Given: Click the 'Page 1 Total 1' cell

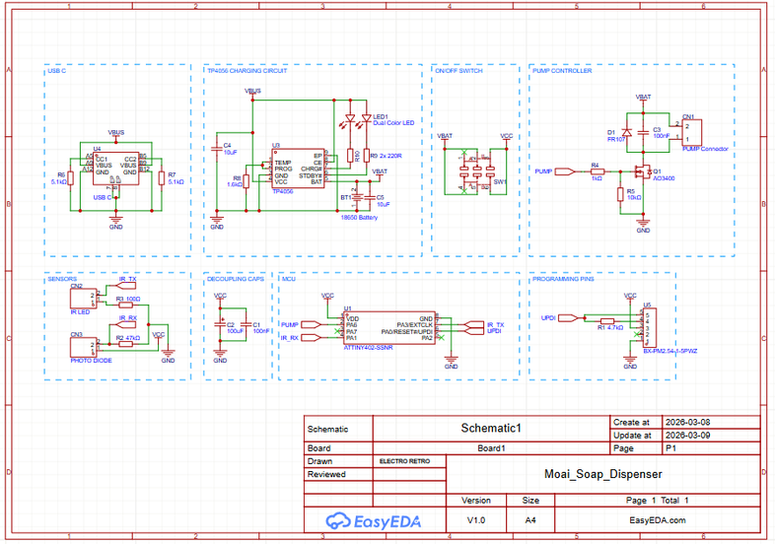Looking at the screenshot, I should point(657,501).
